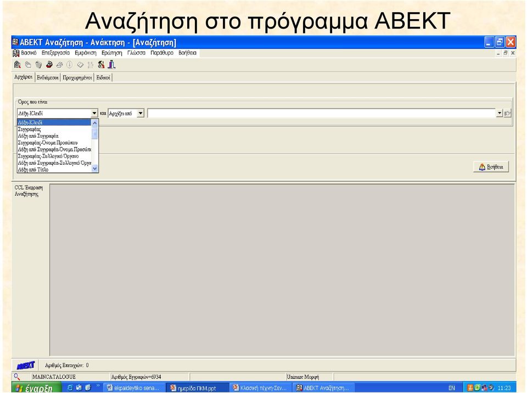Click the greyed trash bin toolbar icon
Screen dimensions: 527x393
pyautogui.click(x=38, y=65)
